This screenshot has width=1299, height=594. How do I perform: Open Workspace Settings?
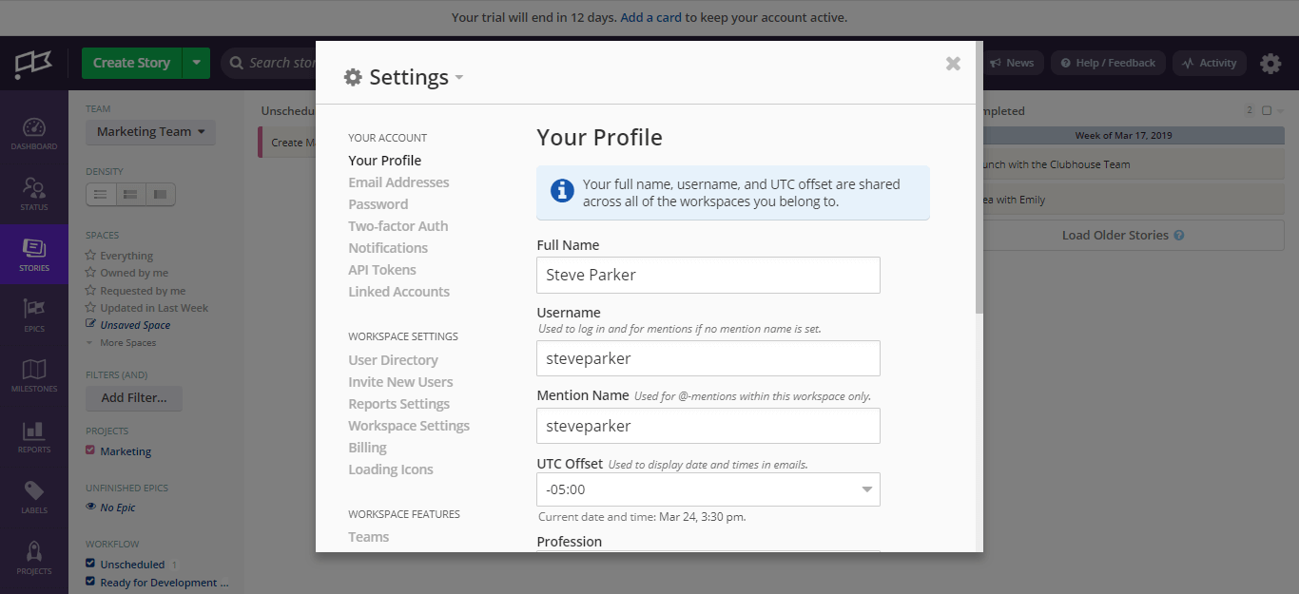409,426
